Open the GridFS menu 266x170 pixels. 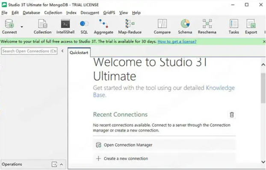pyautogui.click(x=109, y=13)
